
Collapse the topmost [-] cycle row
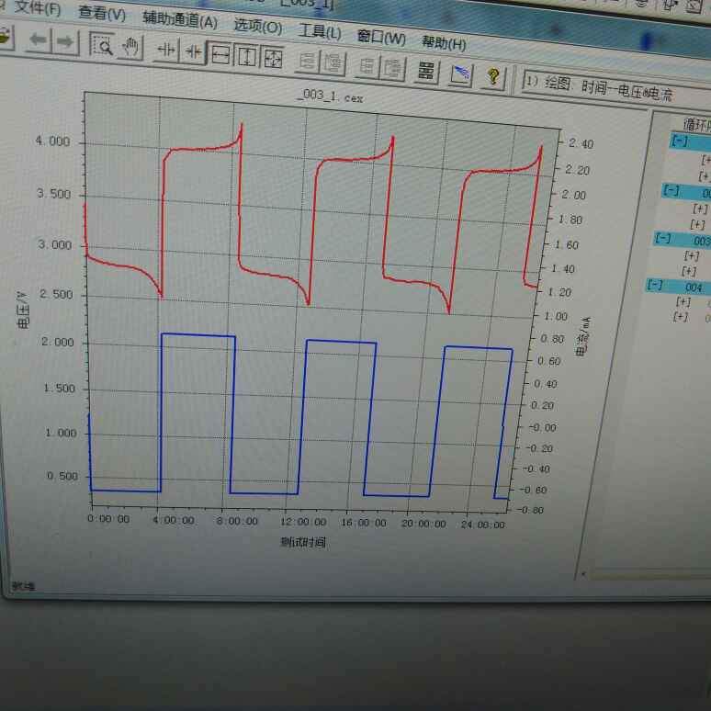(x=679, y=141)
